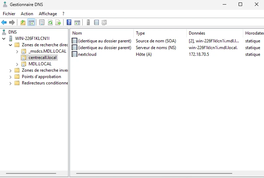Click the green Refresh icon

pyautogui.click(x=50, y=22)
